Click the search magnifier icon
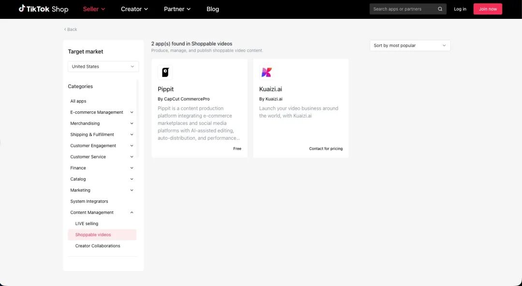This screenshot has height=286, width=522. click(440, 9)
